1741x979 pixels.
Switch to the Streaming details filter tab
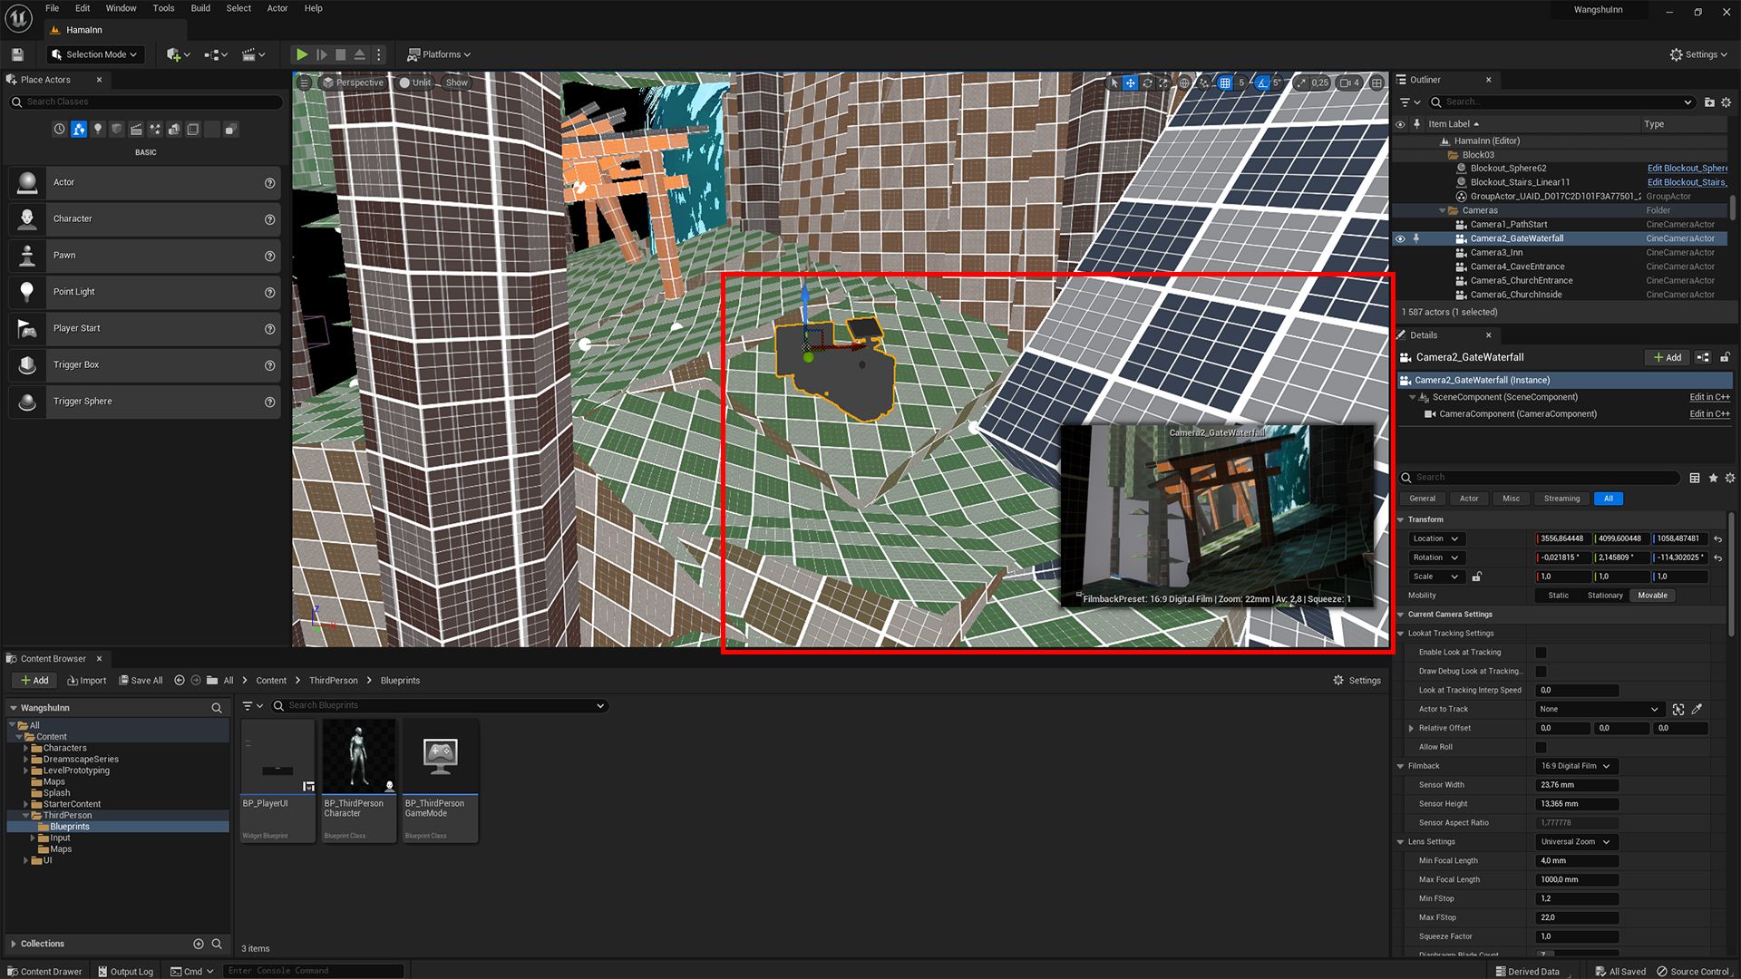pyautogui.click(x=1561, y=499)
